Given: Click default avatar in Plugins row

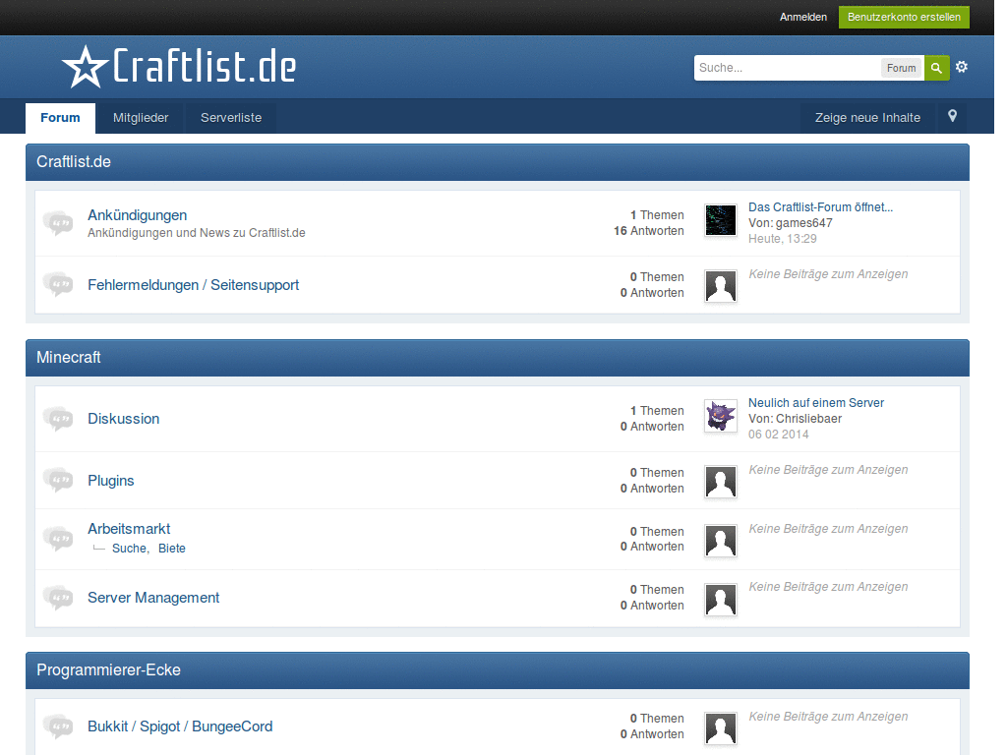Looking at the screenshot, I should click(x=721, y=482).
